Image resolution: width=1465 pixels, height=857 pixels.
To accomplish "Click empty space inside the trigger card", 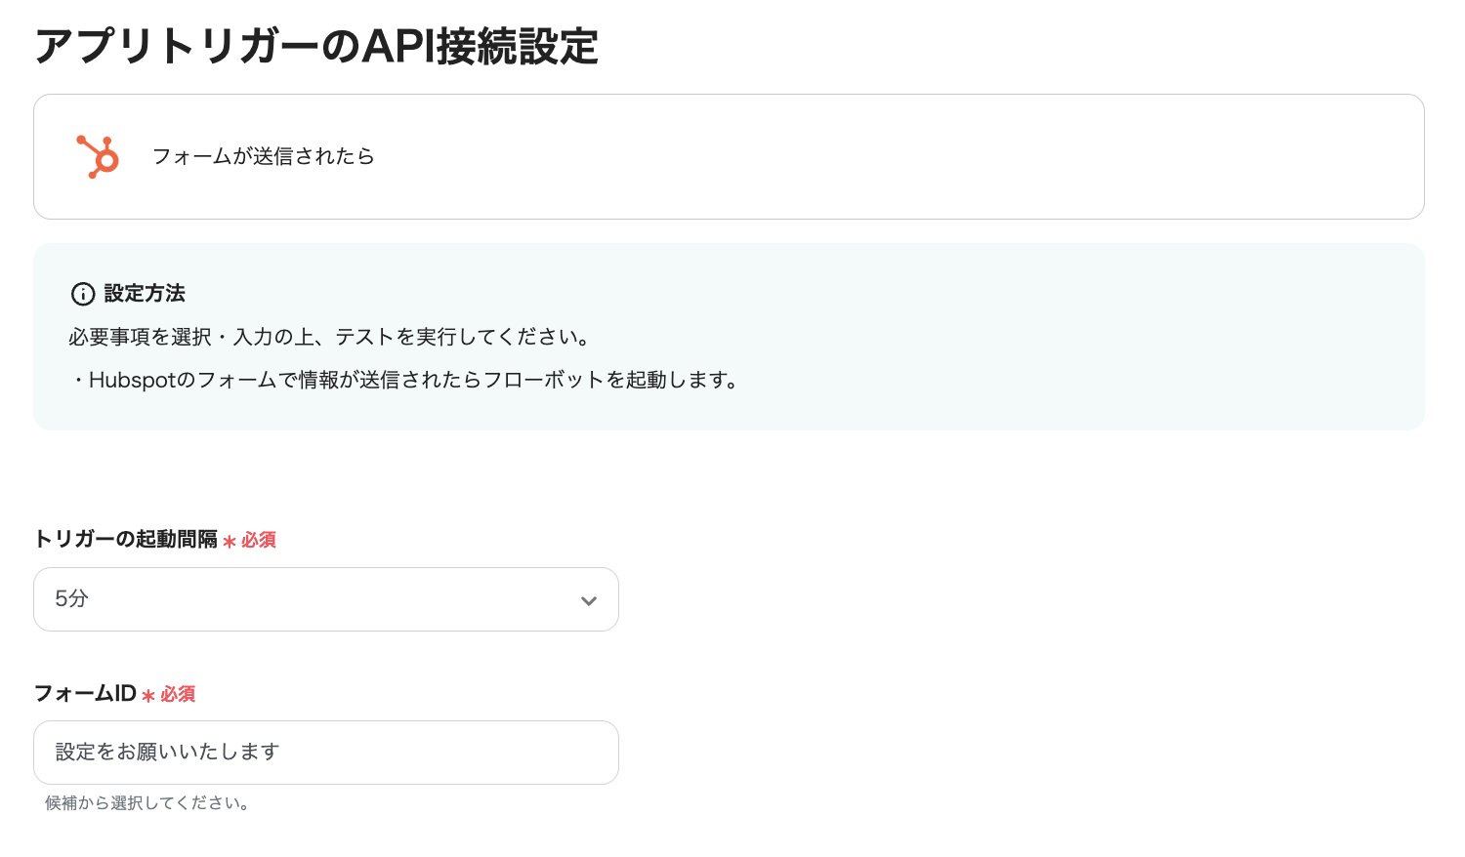I will pos(879,156).
